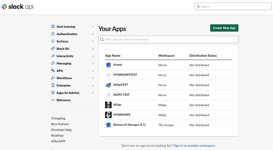273x150 pixels.
Task: Click the Watson AI Manager app icon
Action: click(108, 125)
